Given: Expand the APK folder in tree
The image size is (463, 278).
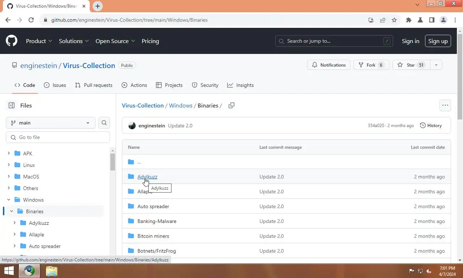Looking at the screenshot, I should point(9,153).
